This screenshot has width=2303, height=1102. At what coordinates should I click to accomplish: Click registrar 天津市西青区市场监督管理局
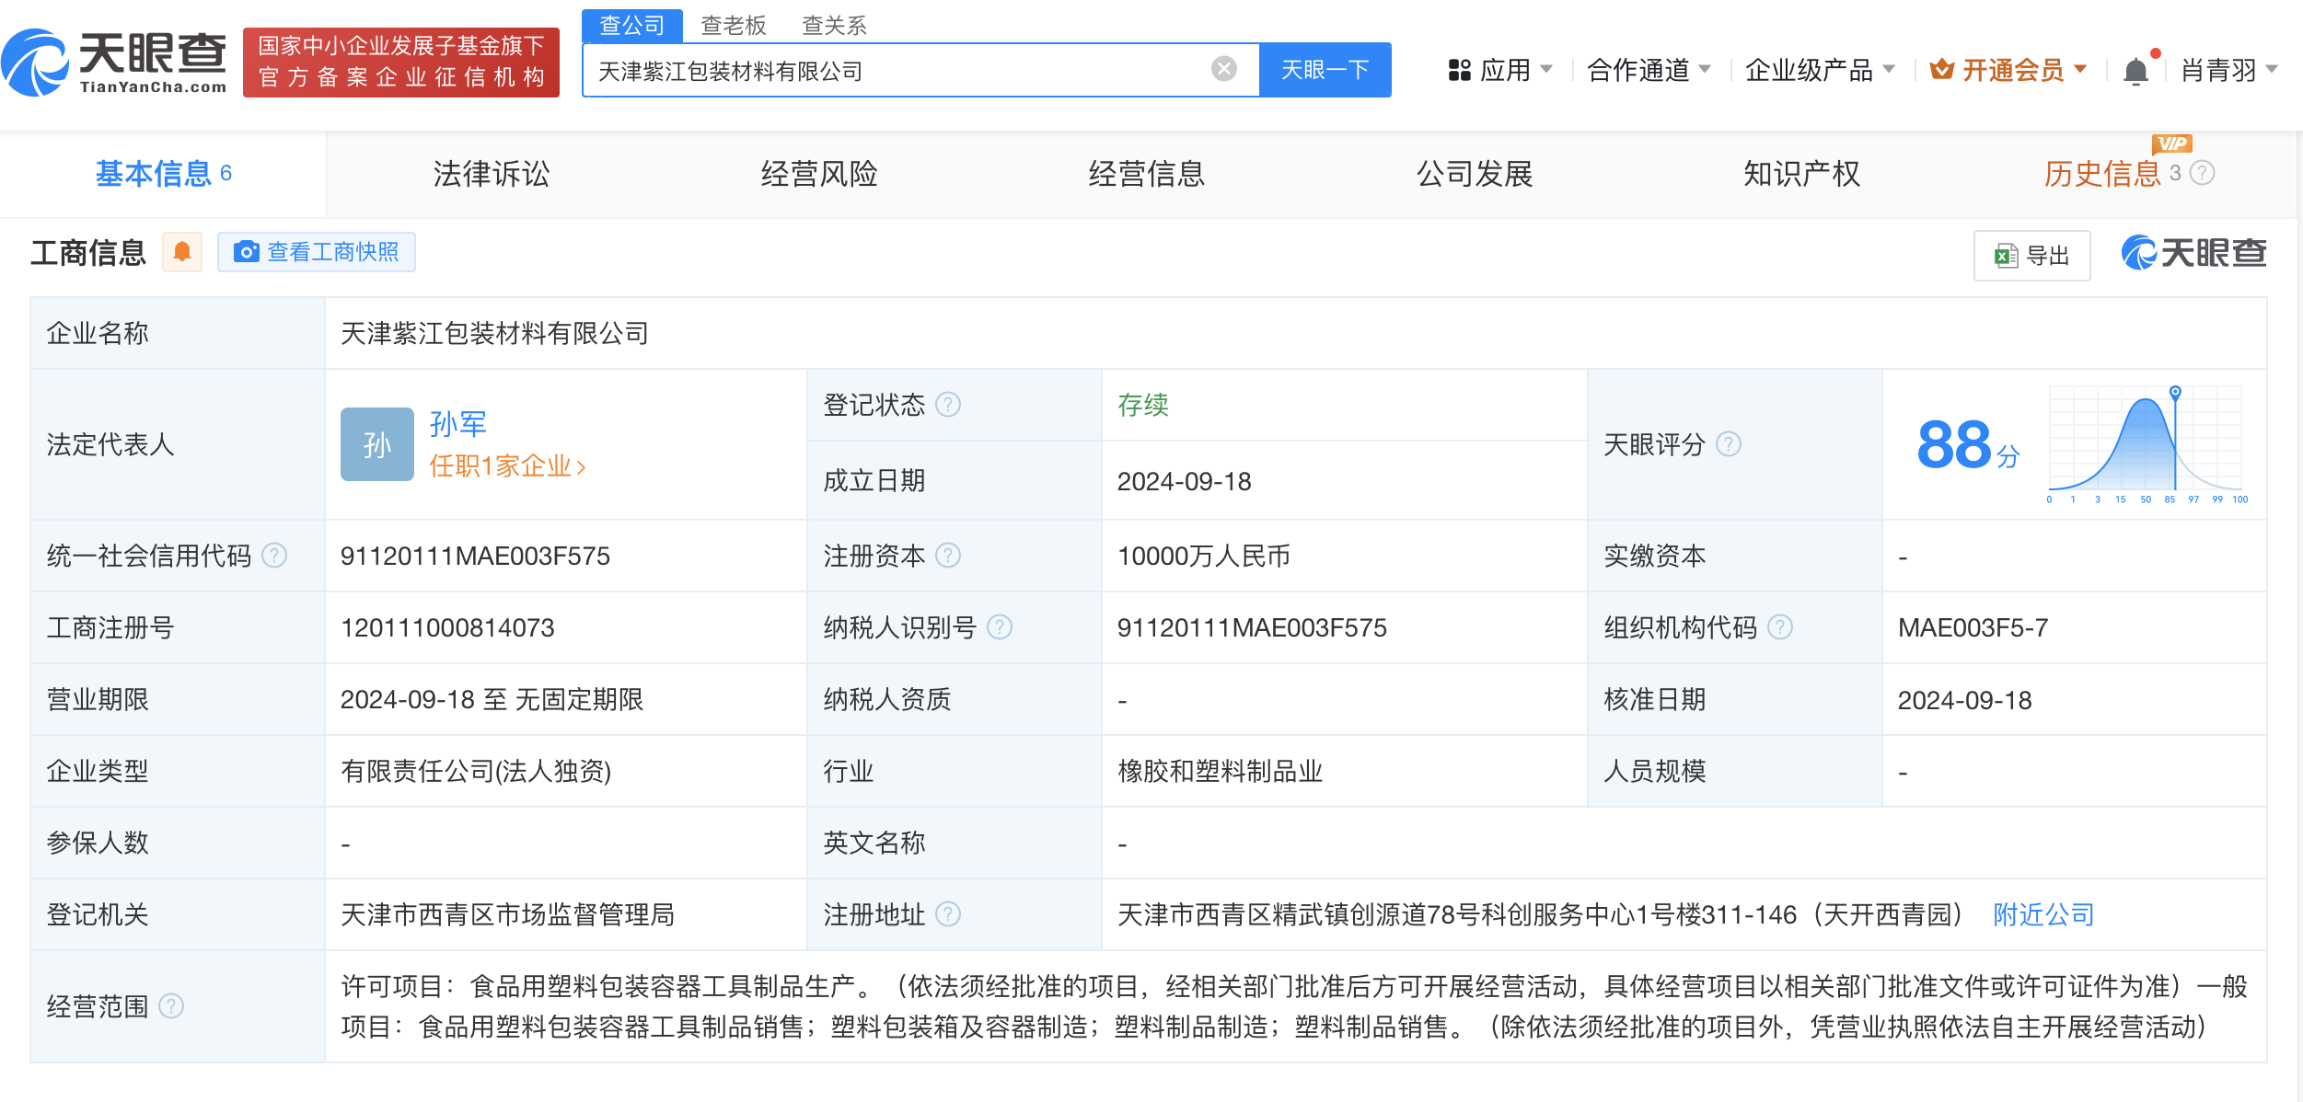(x=508, y=914)
